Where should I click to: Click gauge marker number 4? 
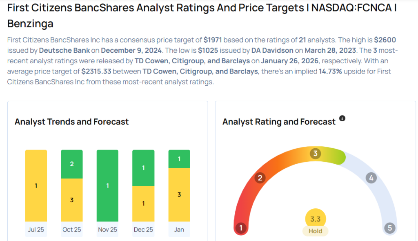point(371,178)
